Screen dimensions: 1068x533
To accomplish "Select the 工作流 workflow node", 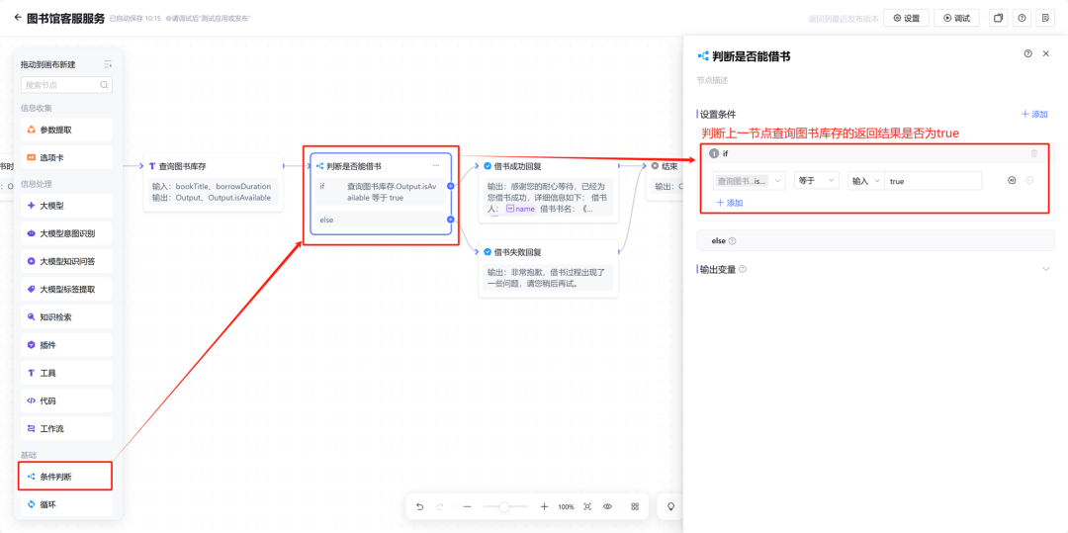I will 66,429.
